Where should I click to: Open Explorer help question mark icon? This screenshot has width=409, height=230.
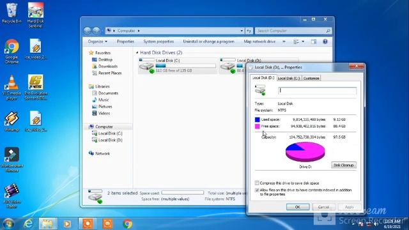(x=325, y=42)
